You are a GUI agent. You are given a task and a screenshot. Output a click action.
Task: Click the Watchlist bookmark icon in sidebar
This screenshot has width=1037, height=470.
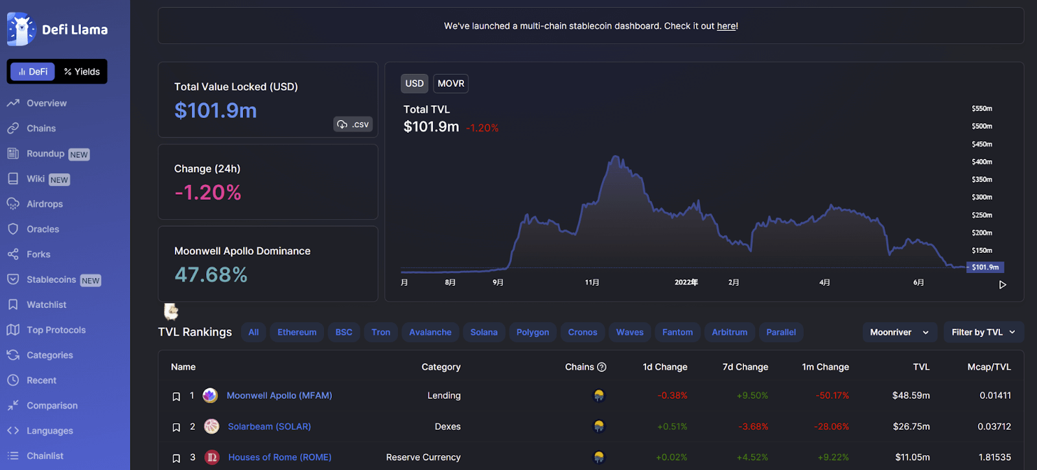(x=13, y=305)
